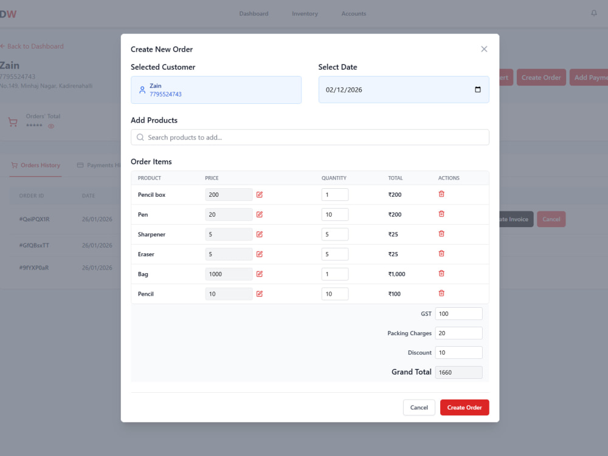Click Generate Invoice button in background
Viewport: 608px width, 456px height.
[516, 219]
